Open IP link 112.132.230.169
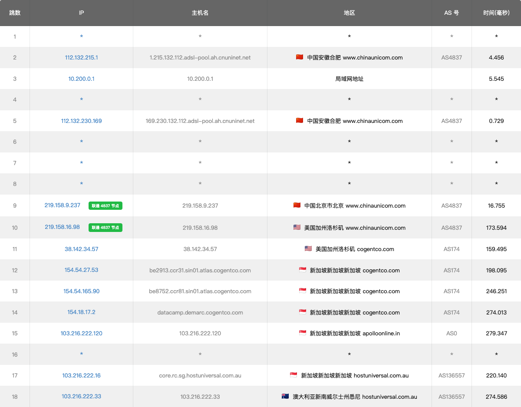Image resolution: width=521 pixels, height=407 pixels. pyautogui.click(x=82, y=121)
